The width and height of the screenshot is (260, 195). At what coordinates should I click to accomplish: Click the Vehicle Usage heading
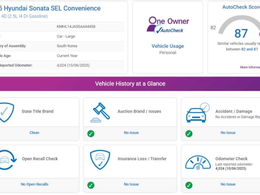coord(168,46)
